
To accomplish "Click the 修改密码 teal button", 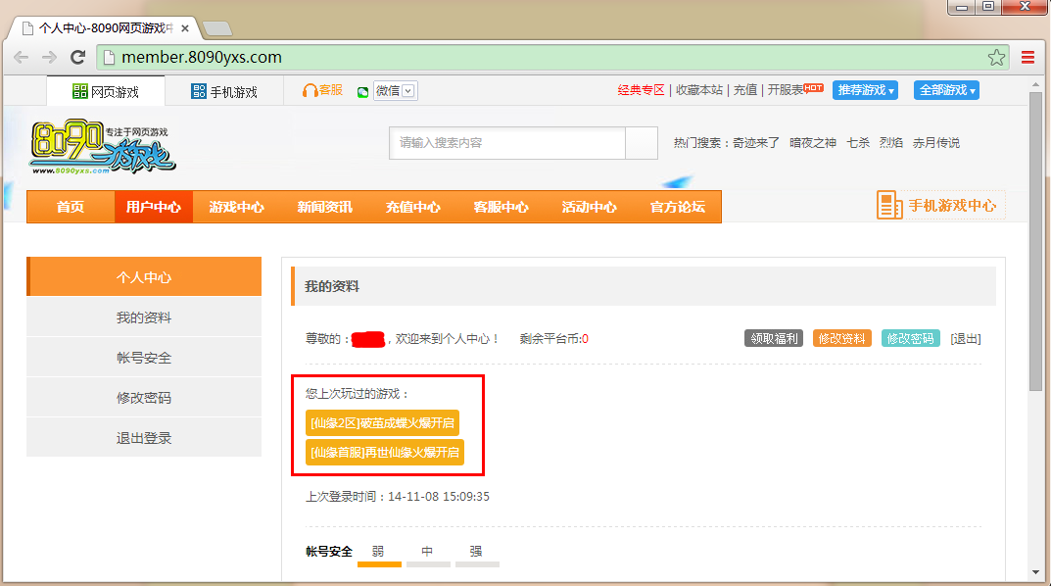I will (910, 338).
